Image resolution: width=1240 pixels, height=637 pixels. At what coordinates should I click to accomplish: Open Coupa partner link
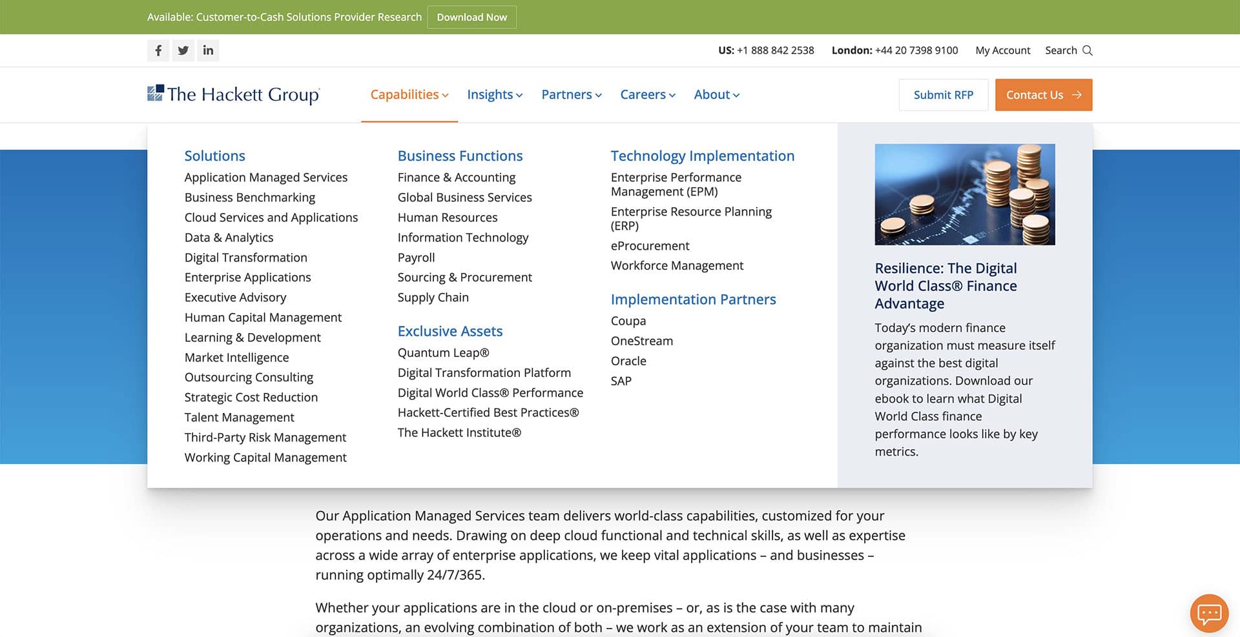(x=628, y=321)
